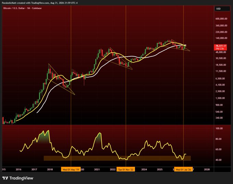
Task: Select the 'Wed 01 Jul '26' date marker
Action: coord(183,170)
